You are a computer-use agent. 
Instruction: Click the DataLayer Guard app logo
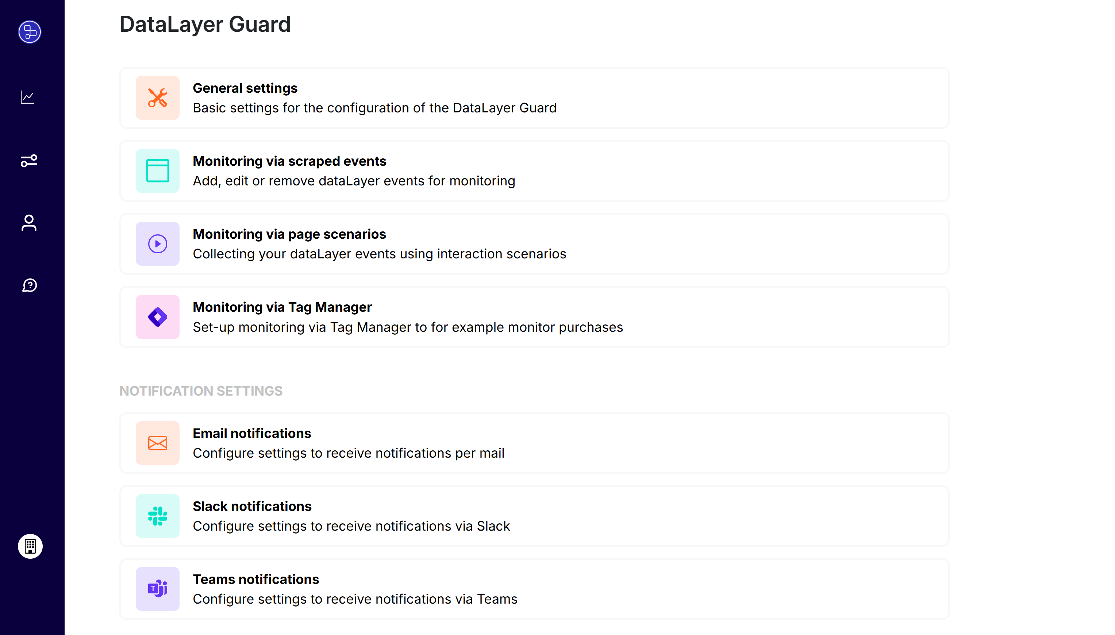coord(29,31)
